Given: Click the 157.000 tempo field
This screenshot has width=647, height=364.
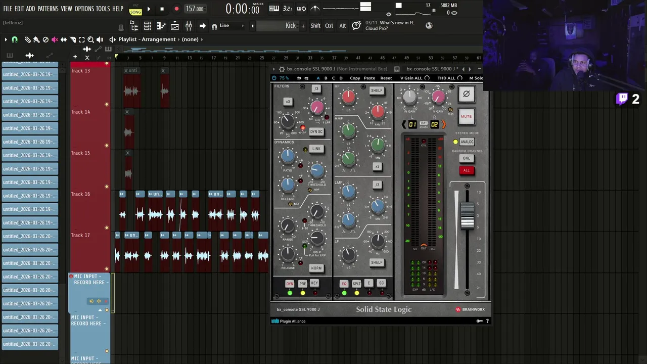Looking at the screenshot, I should (x=195, y=9).
